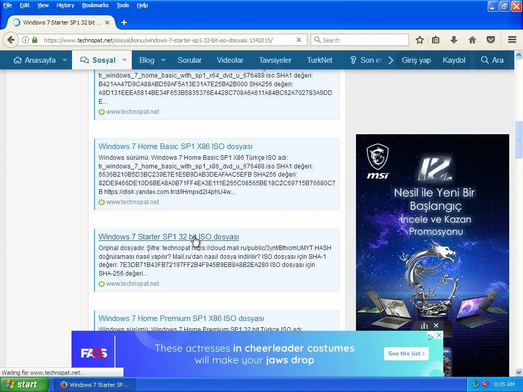The width and height of the screenshot is (523, 392).
Task: Click the page vertical scrollbar thumb
Action: point(518,139)
